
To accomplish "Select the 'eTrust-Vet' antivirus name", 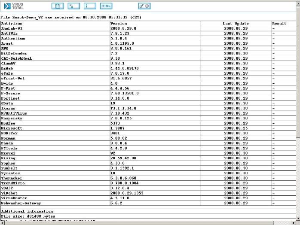I will click(x=13, y=78).
